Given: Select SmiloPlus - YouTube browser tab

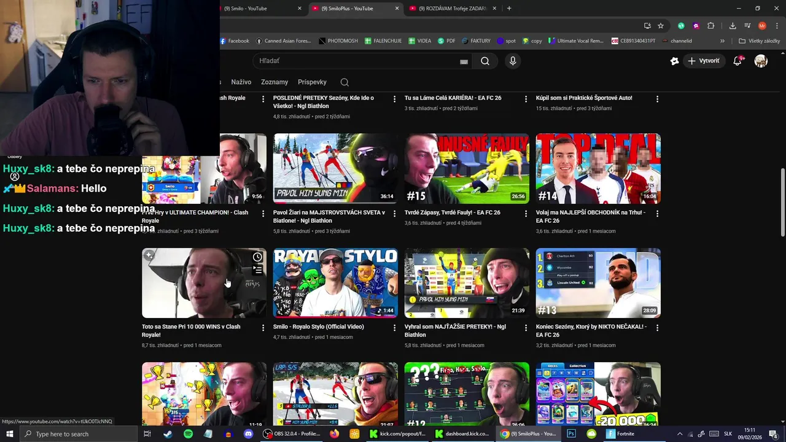Looking at the screenshot, I should (x=355, y=9).
